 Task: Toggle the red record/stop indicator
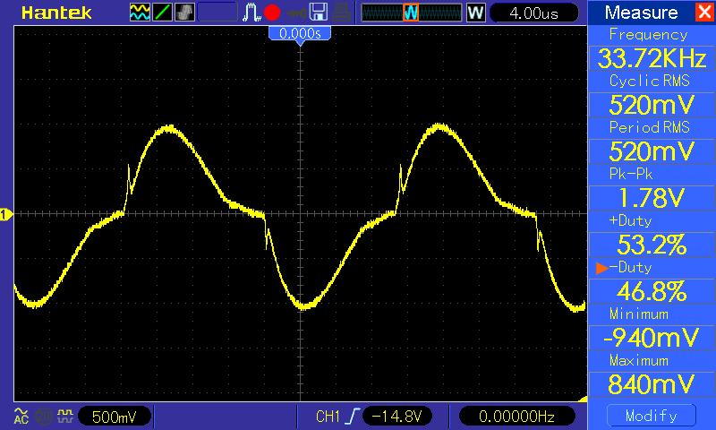[272, 13]
